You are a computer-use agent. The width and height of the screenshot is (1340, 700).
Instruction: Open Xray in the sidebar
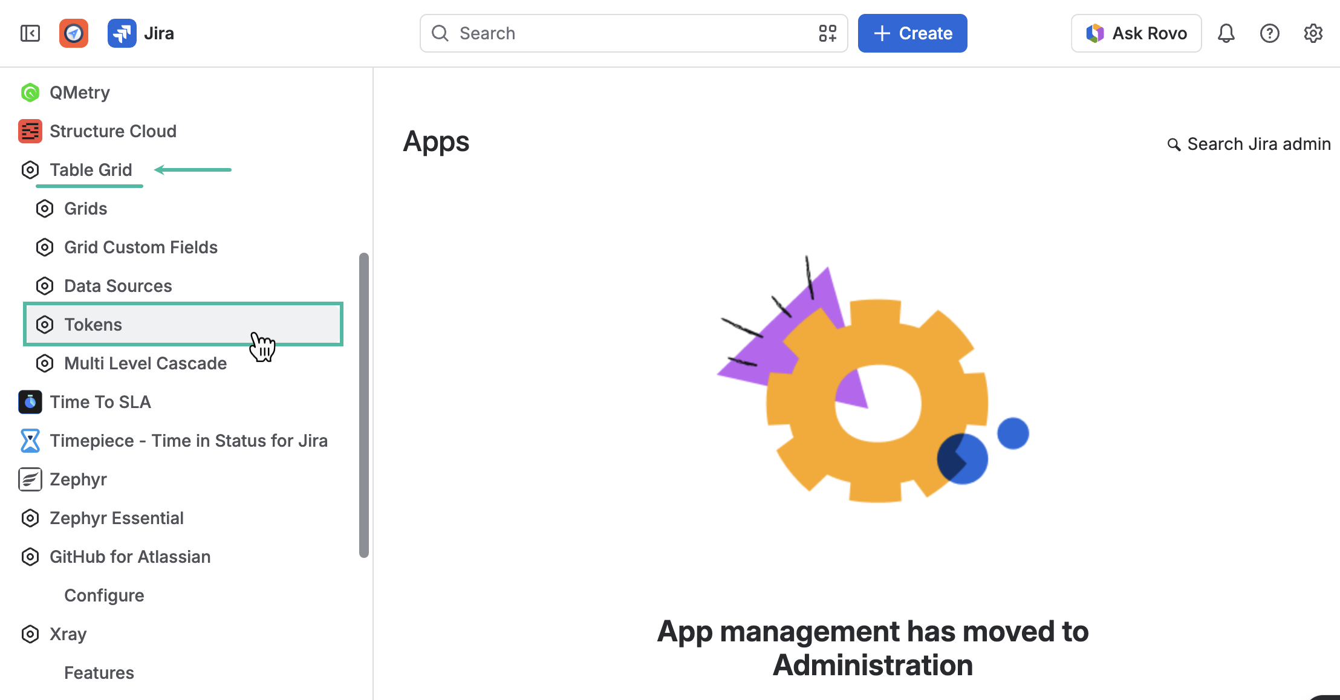(x=68, y=634)
